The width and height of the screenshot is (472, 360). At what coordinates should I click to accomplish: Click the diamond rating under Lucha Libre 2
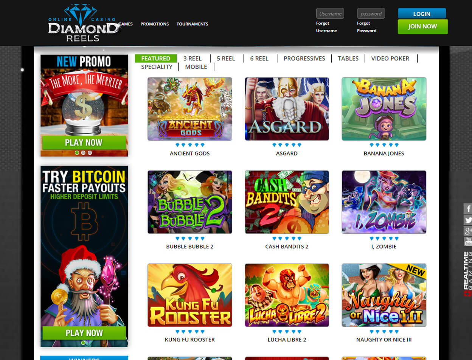click(287, 332)
